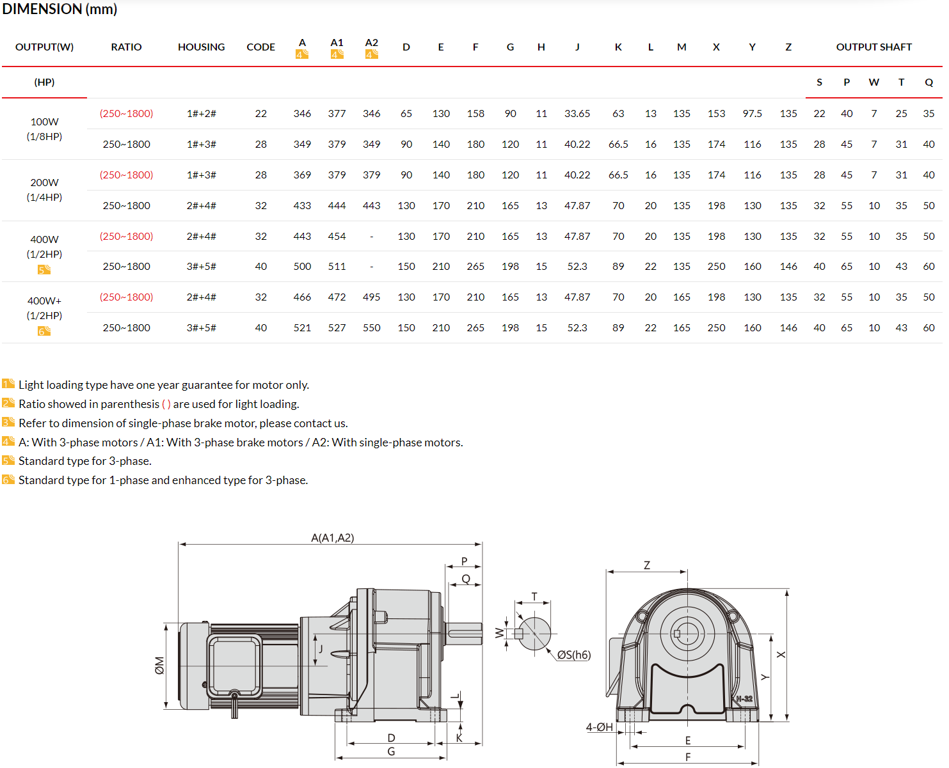Click note icon 4 beside A/A1/A2 explanation
949x768 pixels.
(8, 441)
